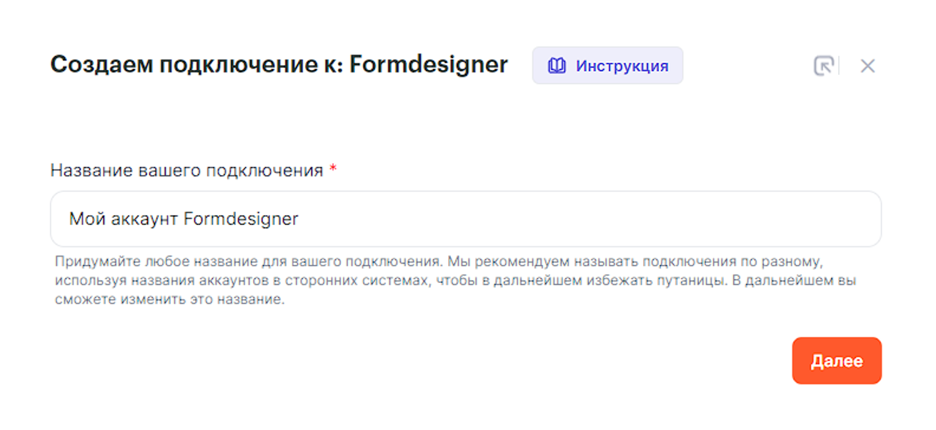936x430 pixels.
Task: Click the 'Название вашего подключения' field label
Action: [186, 171]
